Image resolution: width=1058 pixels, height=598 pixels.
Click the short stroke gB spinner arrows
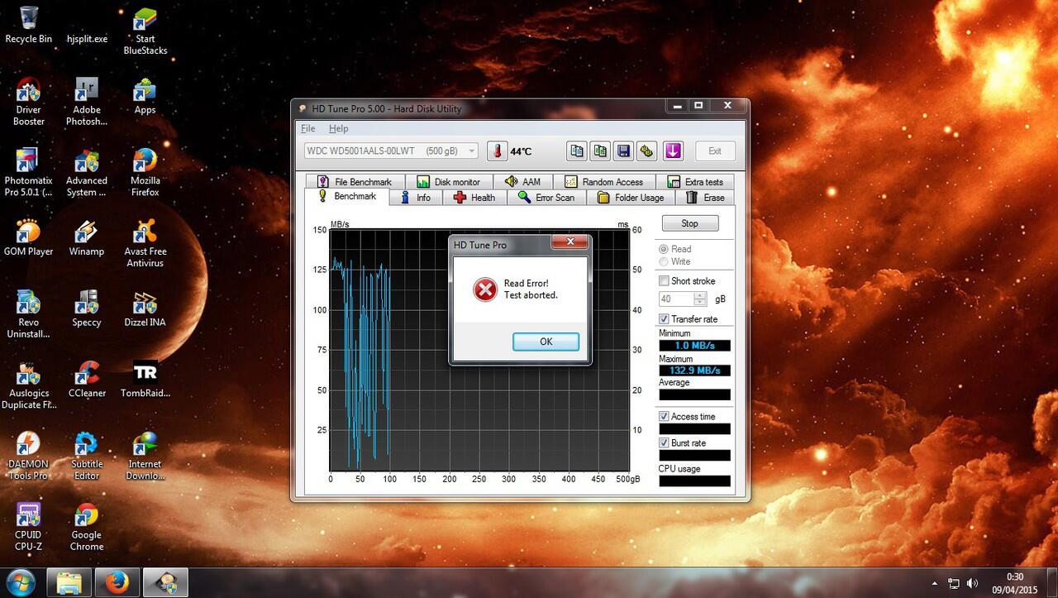(x=700, y=299)
